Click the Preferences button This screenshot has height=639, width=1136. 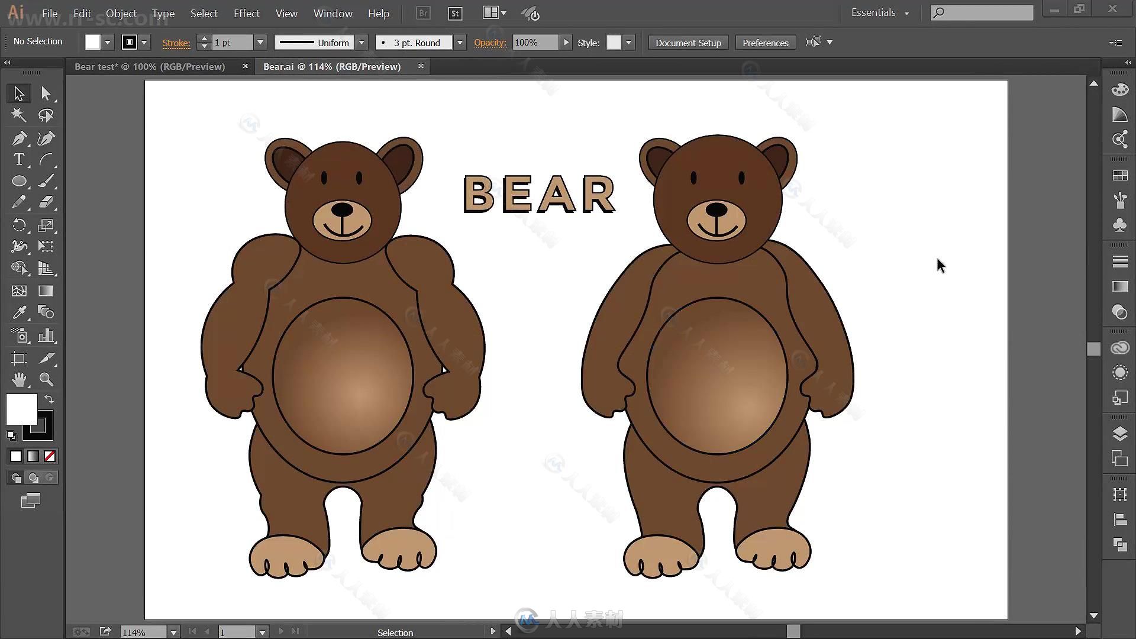[x=765, y=43]
